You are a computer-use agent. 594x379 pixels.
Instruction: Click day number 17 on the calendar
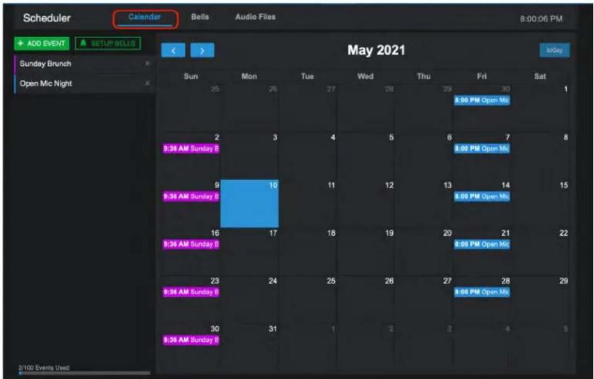pos(273,233)
